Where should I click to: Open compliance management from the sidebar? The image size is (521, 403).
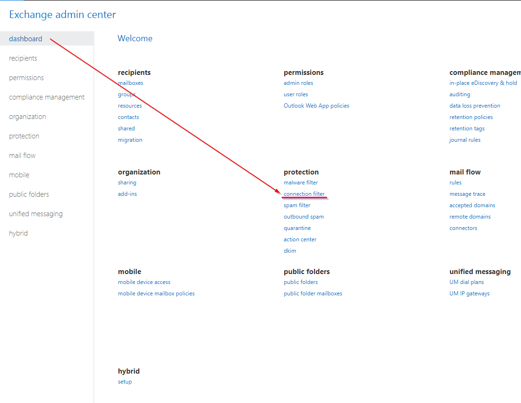pyautogui.click(x=46, y=97)
